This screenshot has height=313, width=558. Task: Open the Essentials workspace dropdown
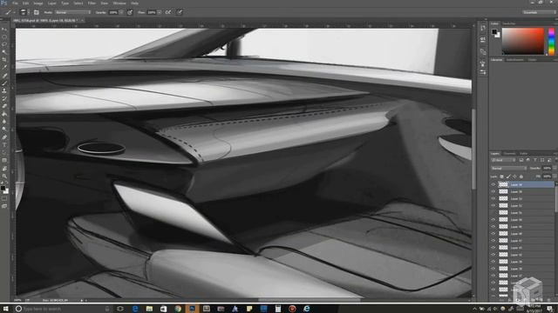[x=539, y=12]
